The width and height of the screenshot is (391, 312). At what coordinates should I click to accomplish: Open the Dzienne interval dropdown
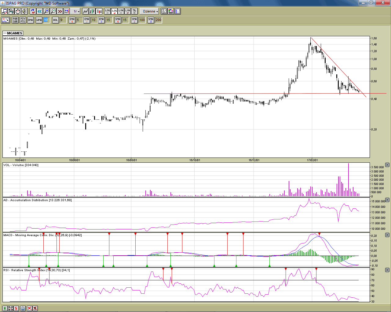[150, 11]
